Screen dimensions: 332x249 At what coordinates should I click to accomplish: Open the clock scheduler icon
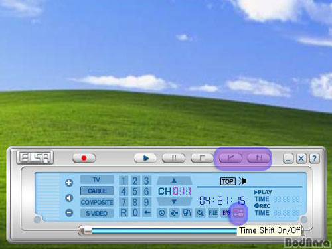[x=162, y=213]
